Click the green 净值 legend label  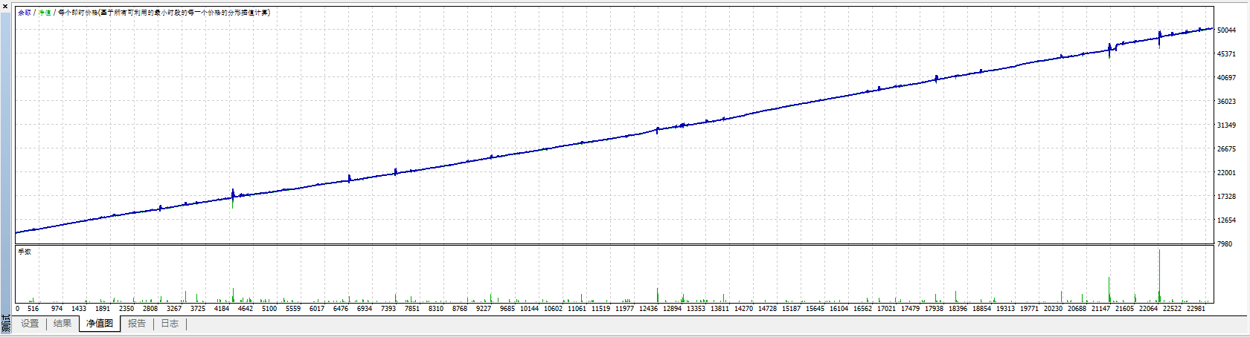(45, 13)
